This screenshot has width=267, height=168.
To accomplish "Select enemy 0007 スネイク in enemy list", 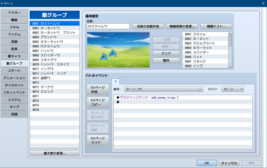I will 205,62.
